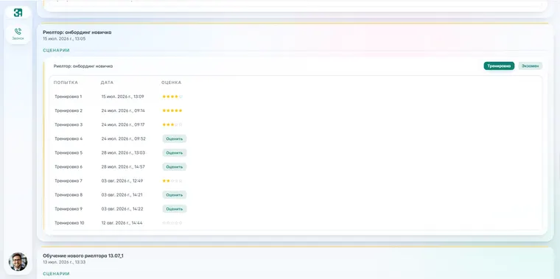
Task: Click three-star rating of Тренировка 3
Action: [172, 124]
